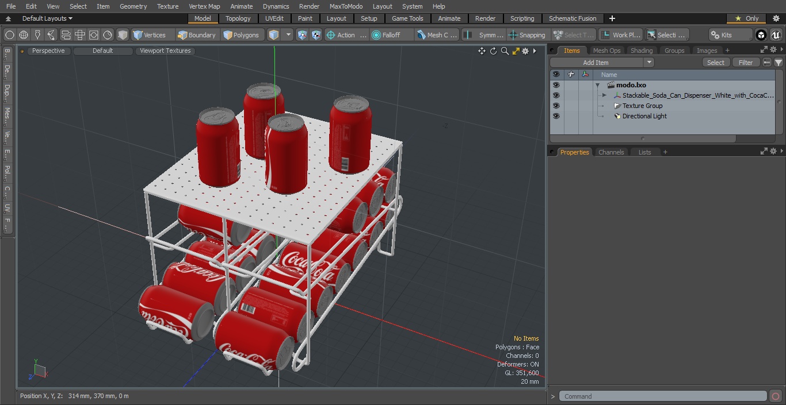Open the Kits button
Image resolution: width=786 pixels, height=405 pixels.
click(x=730, y=35)
